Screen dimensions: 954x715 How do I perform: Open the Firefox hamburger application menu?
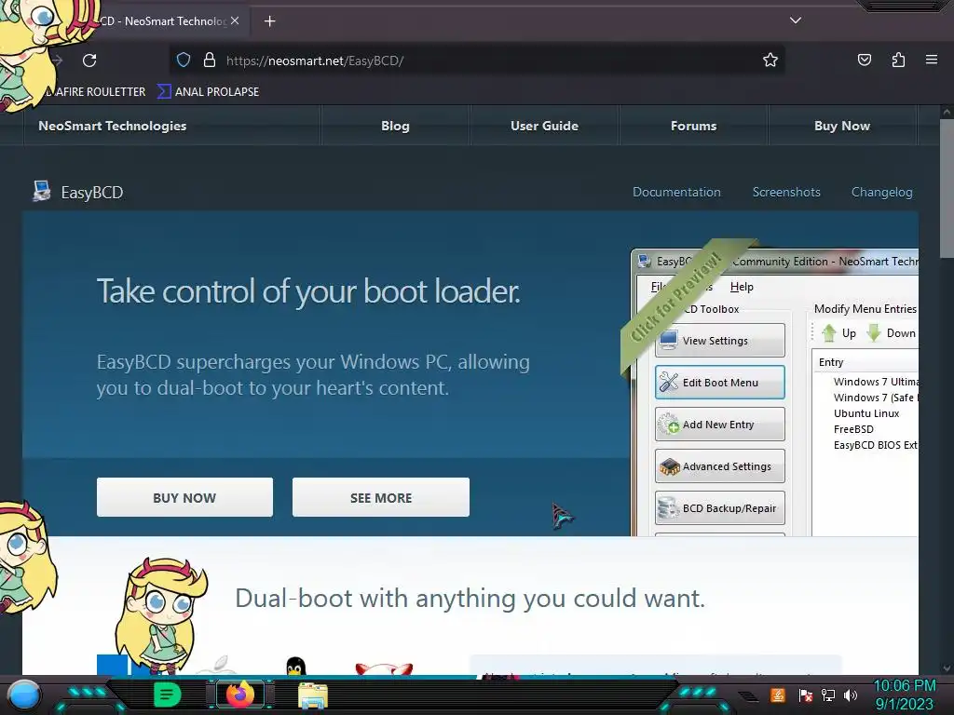(x=932, y=60)
